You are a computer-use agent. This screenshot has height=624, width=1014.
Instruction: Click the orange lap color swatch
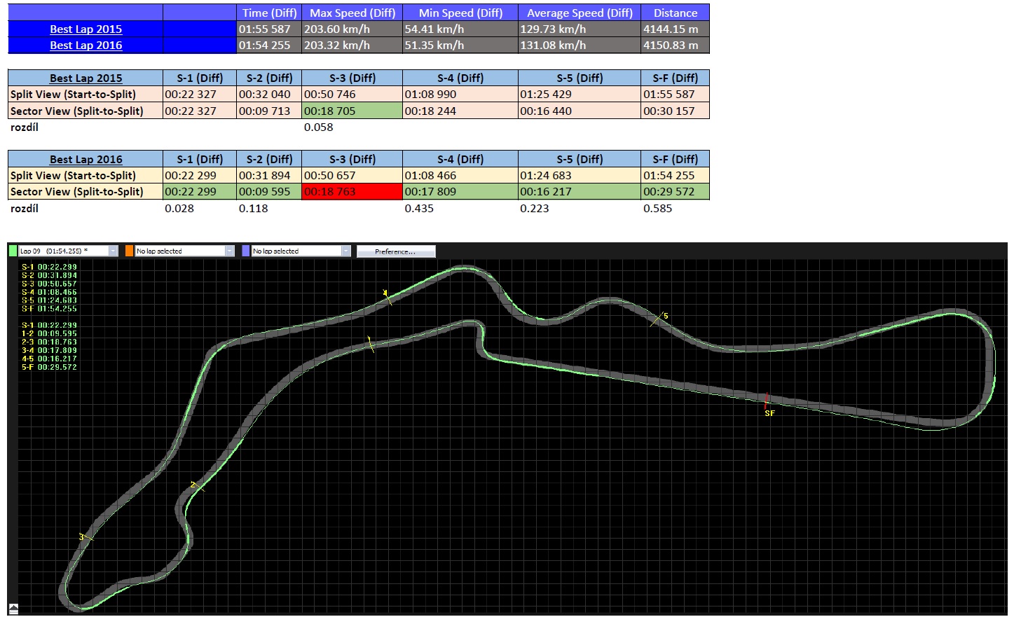129,251
